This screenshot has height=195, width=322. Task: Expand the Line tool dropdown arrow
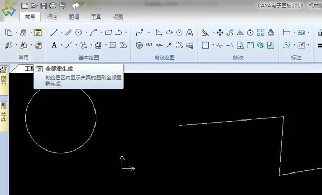[61, 32]
